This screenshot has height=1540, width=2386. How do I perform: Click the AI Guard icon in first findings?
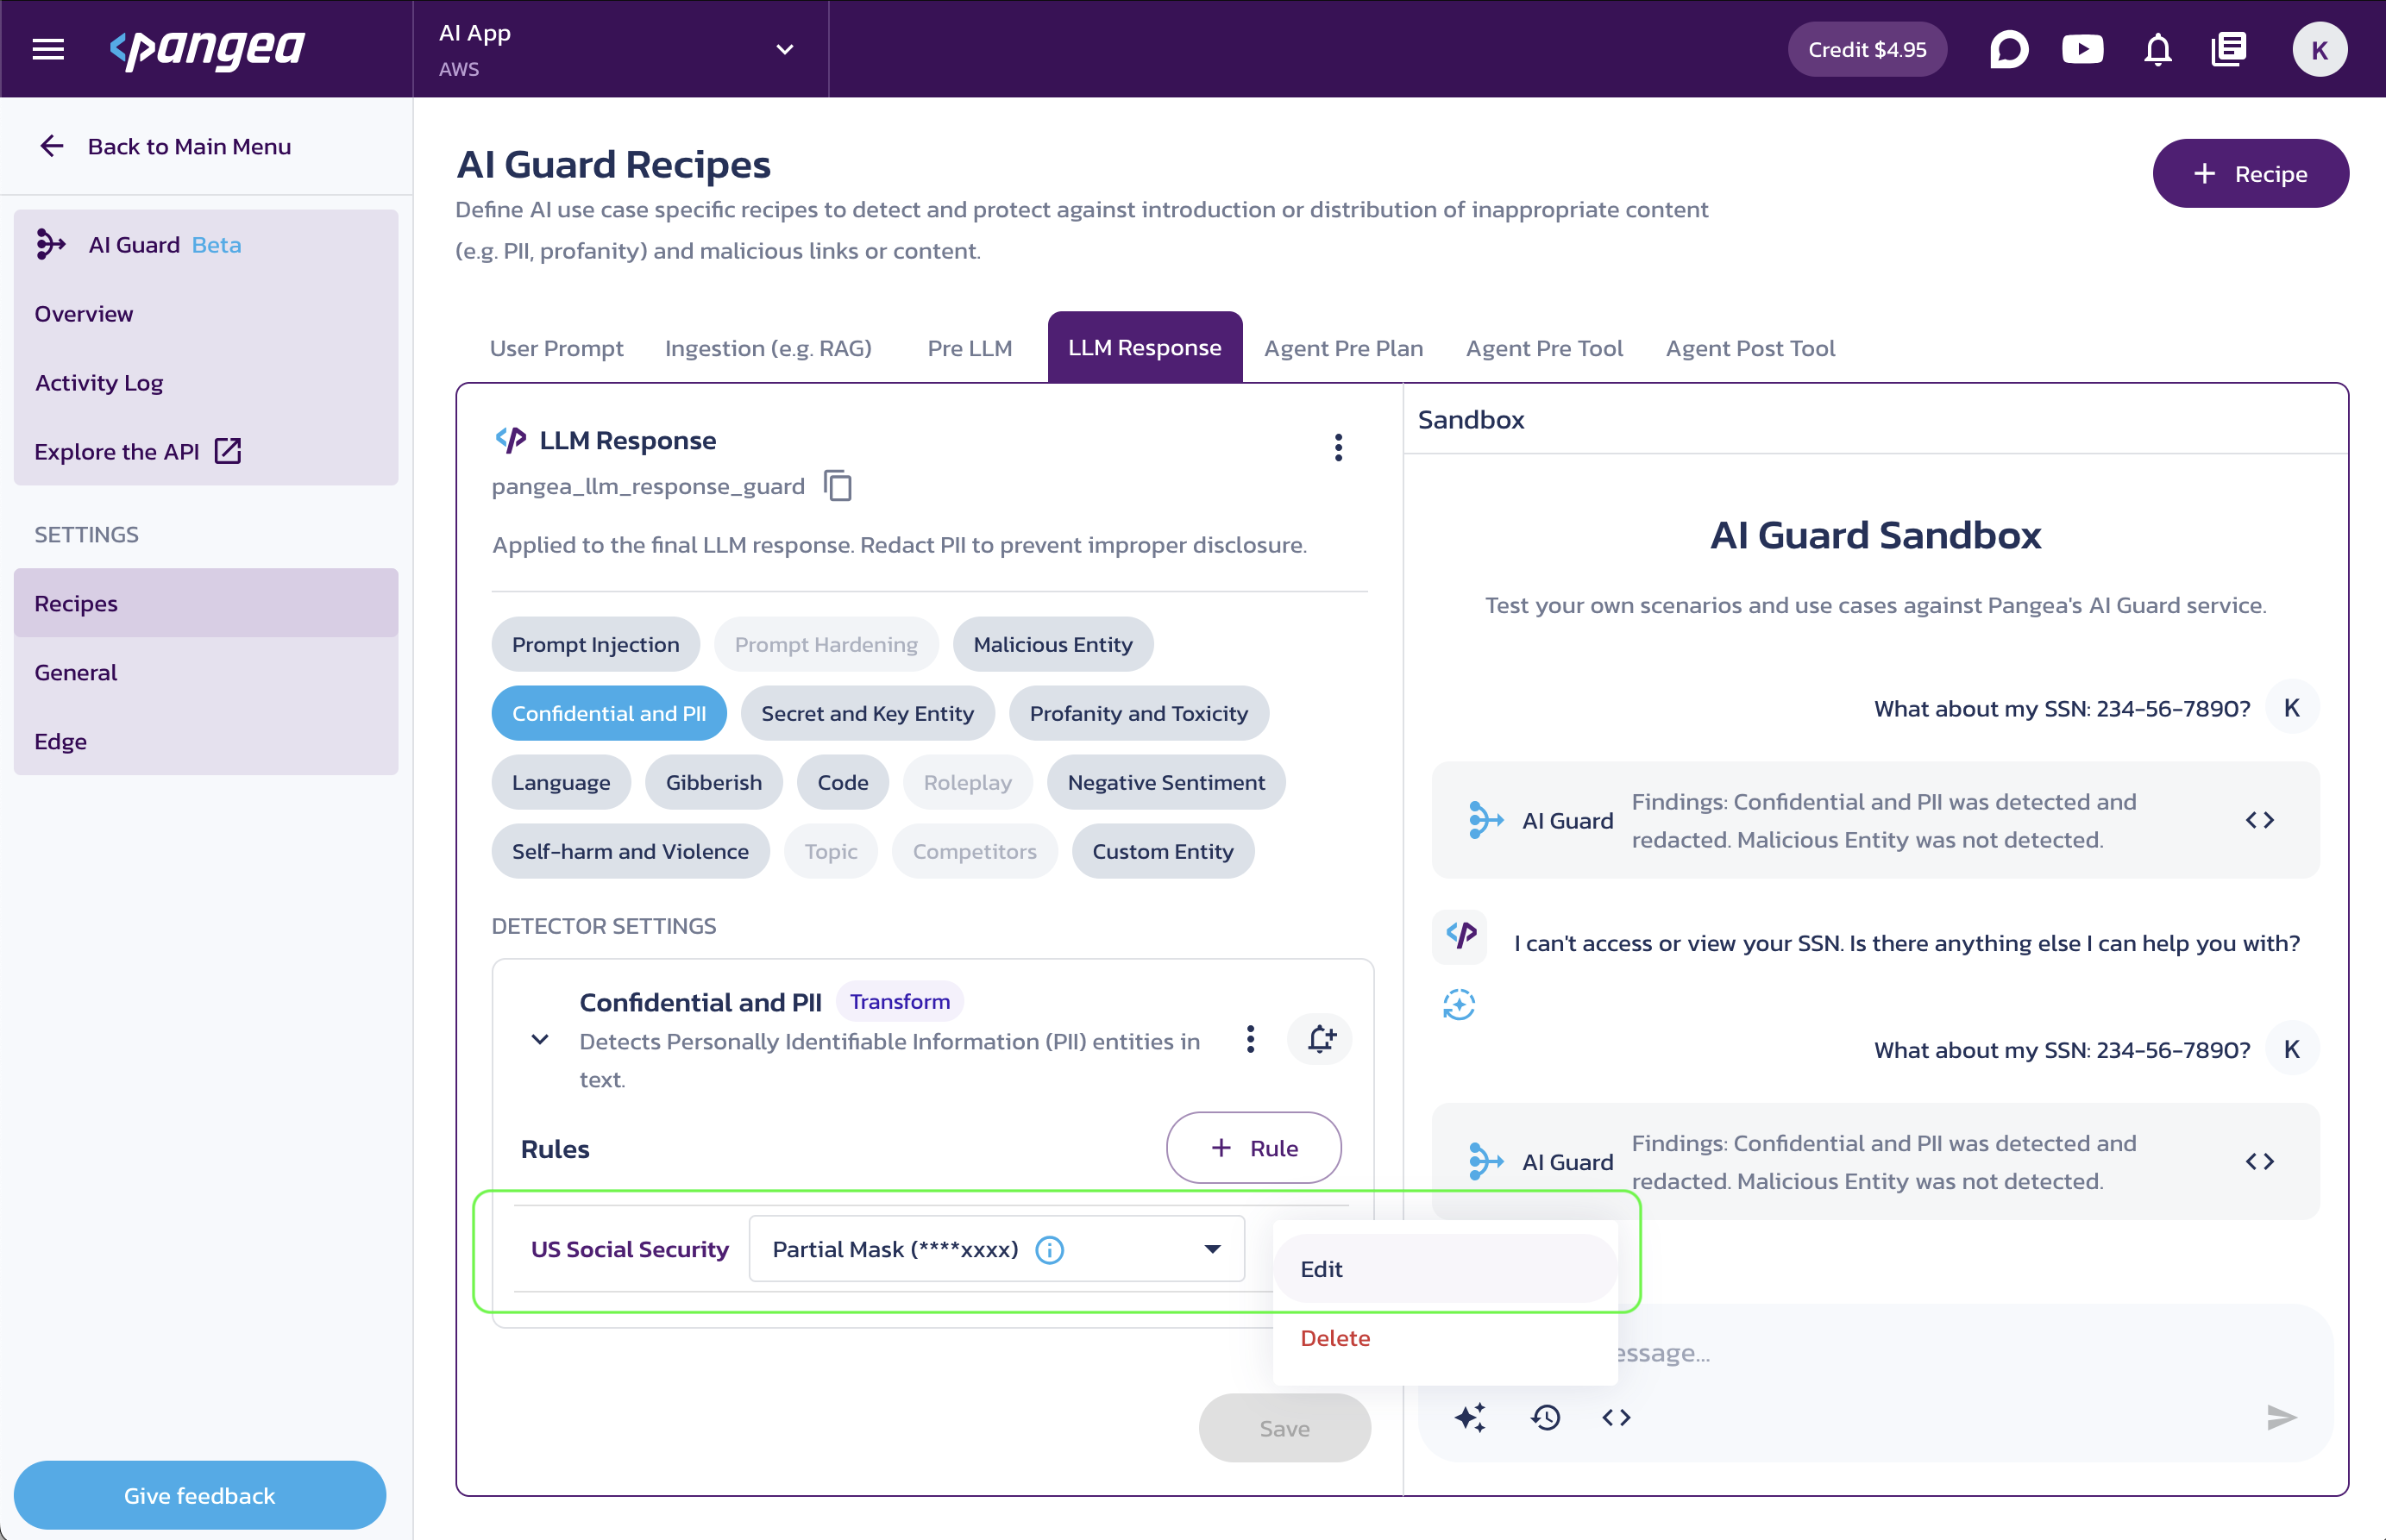1485,820
